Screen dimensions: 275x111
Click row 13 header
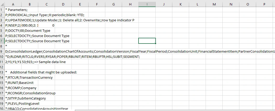[x=2, y=72]
